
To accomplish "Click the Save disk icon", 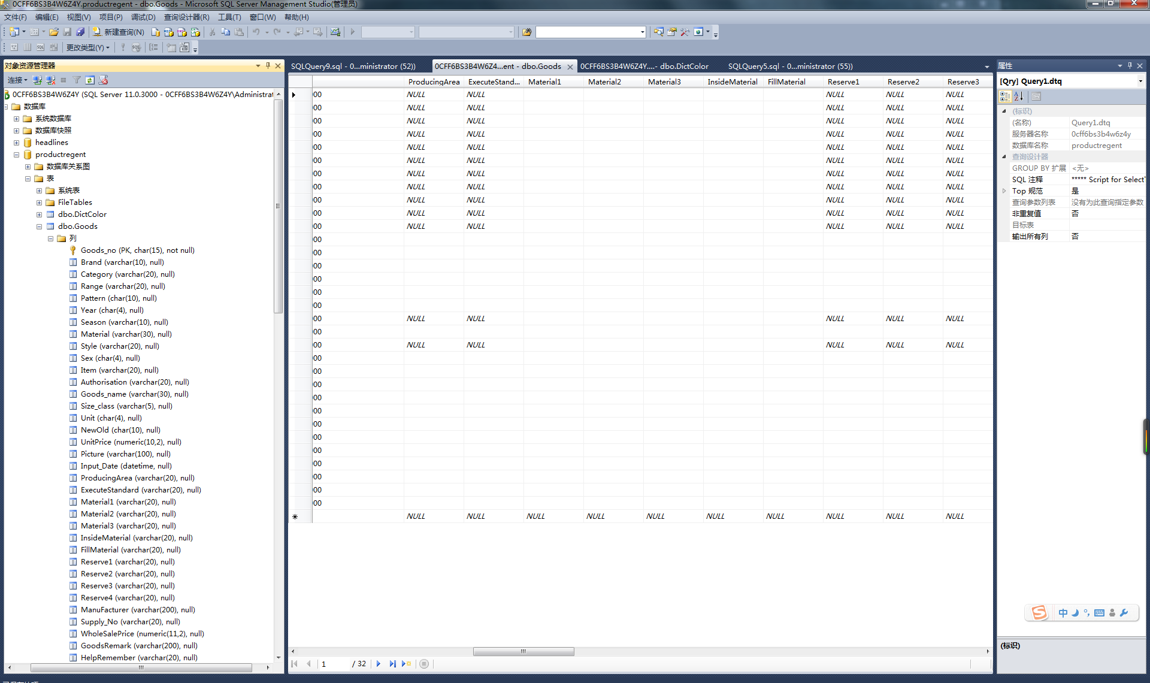I will [67, 32].
